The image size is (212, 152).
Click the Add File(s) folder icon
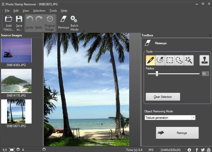coord(9,19)
